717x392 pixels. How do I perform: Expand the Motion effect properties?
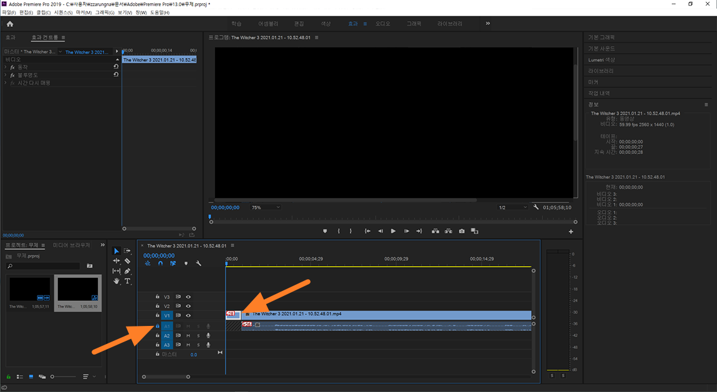point(6,67)
